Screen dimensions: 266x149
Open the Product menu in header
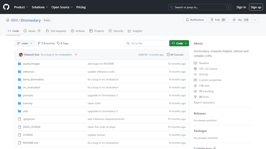click(21, 7)
